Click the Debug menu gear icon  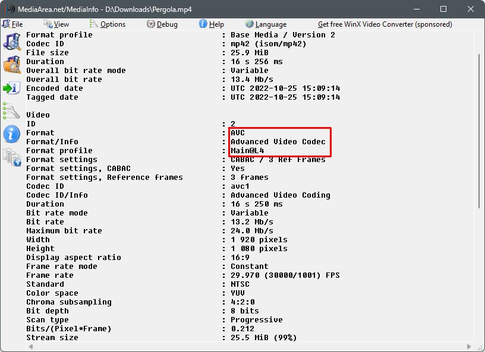coord(150,24)
